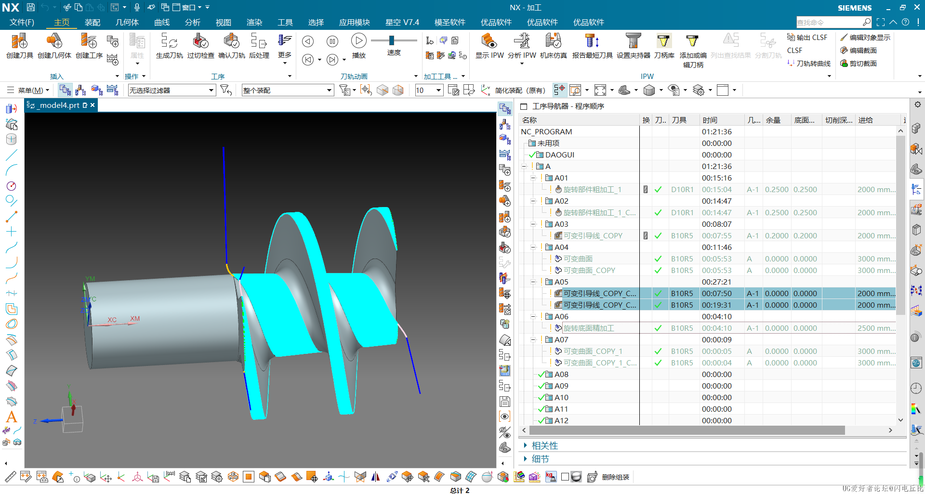Click step backward animation button
This screenshot has width=925, height=494.
click(308, 60)
